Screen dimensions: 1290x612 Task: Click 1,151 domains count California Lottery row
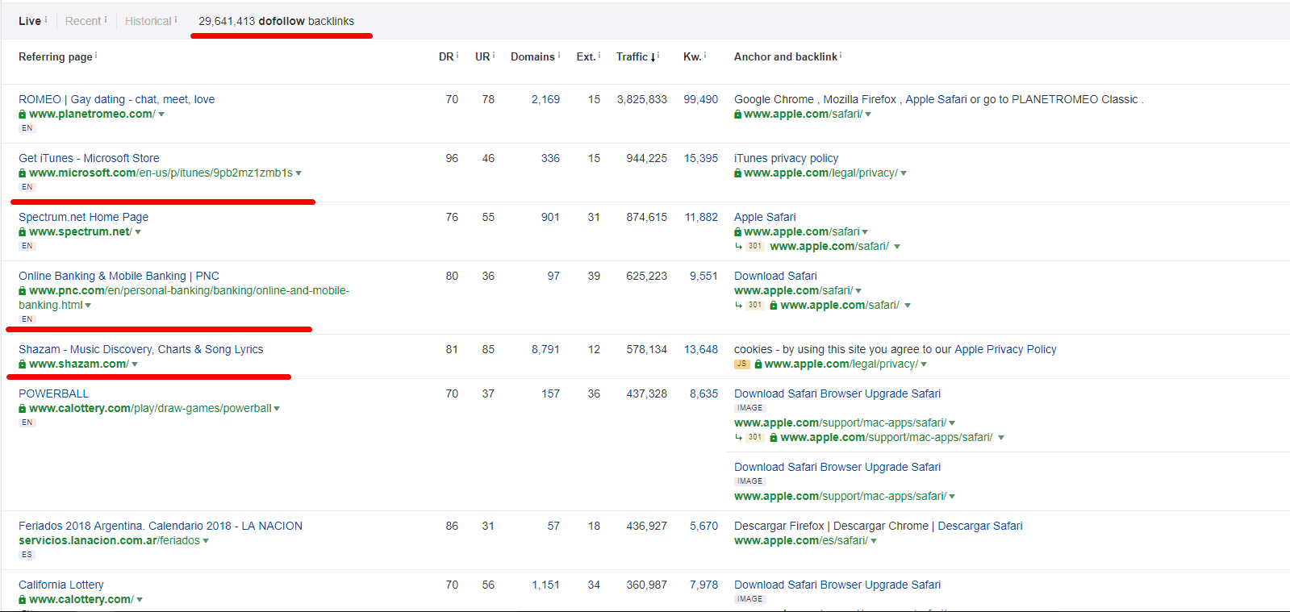(x=545, y=585)
